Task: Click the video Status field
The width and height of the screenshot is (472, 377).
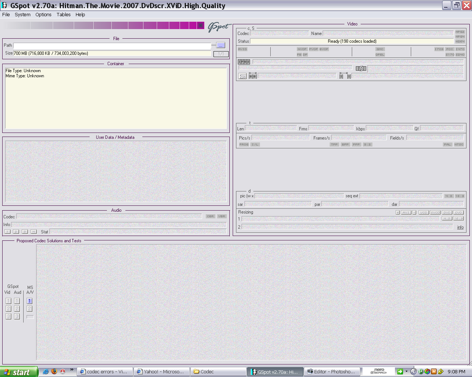Action: (x=352, y=41)
